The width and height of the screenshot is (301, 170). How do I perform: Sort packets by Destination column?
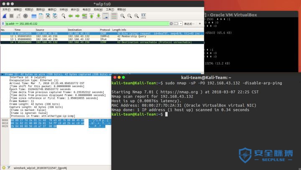click(83, 30)
